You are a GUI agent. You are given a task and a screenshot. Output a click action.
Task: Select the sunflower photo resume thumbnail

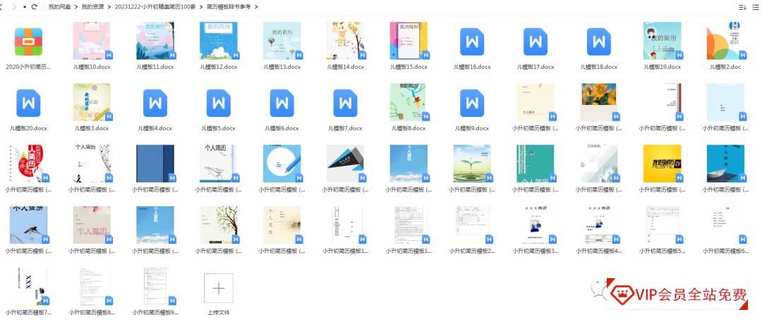pos(599,102)
